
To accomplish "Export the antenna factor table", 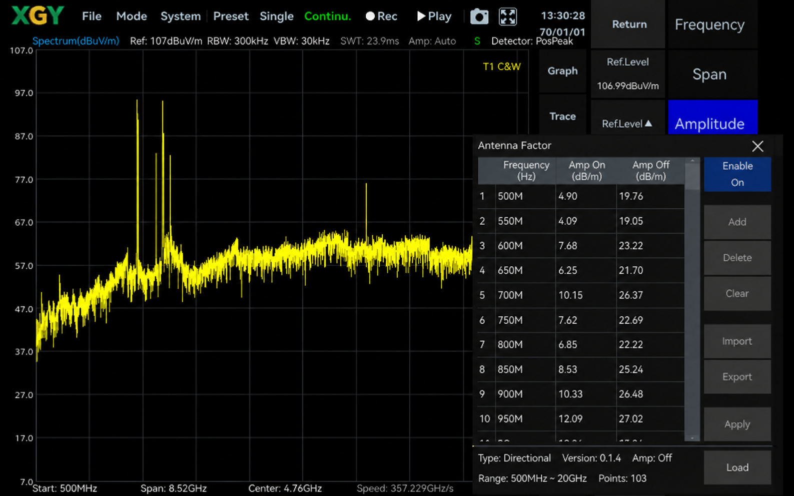I will (x=737, y=377).
